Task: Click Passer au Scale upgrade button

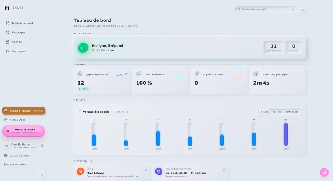Action: [24, 131]
